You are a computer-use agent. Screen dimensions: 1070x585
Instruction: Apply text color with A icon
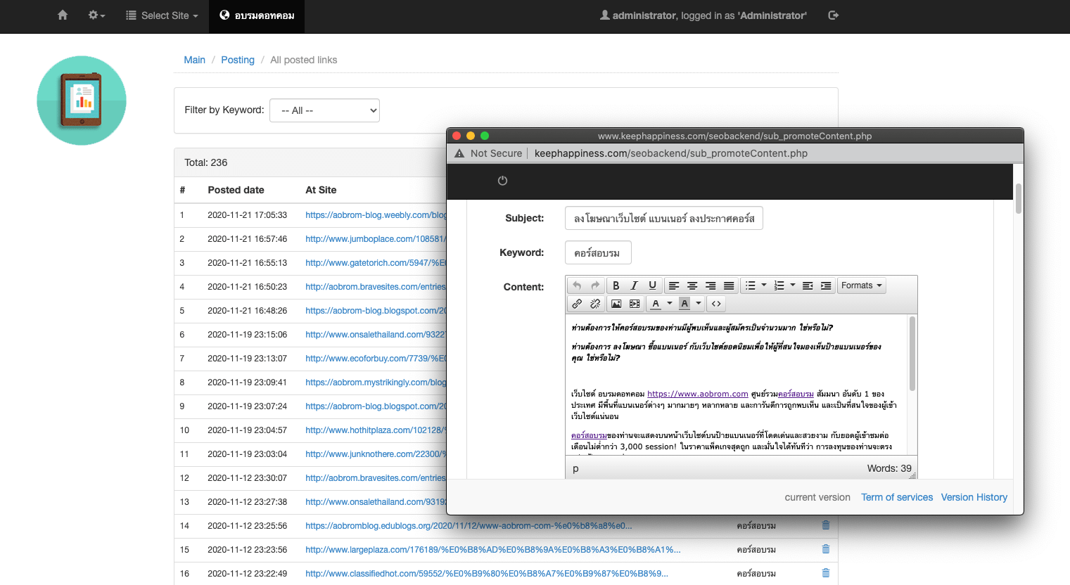pos(656,304)
